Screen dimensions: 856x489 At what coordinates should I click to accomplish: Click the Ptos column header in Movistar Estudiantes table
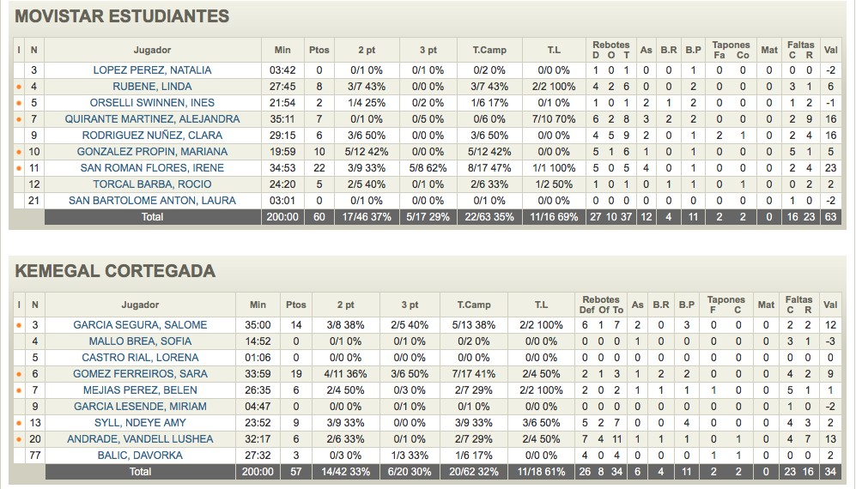(319, 51)
